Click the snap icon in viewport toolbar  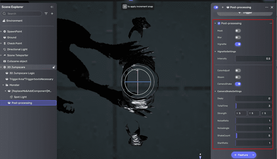pyautogui.click(x=124, y=7)
